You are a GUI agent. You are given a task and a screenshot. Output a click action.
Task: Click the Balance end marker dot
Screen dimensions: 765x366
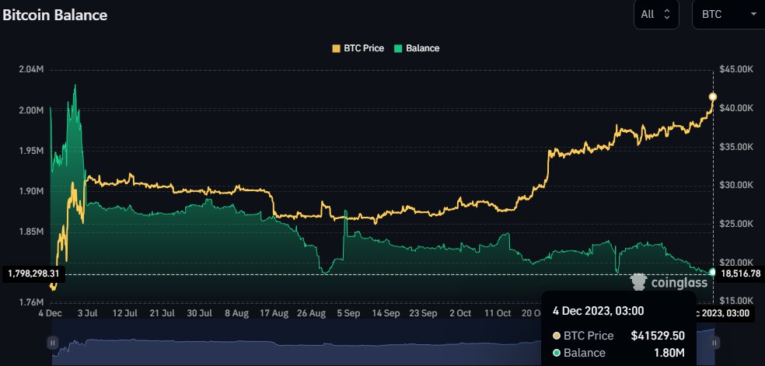(713, 272)
